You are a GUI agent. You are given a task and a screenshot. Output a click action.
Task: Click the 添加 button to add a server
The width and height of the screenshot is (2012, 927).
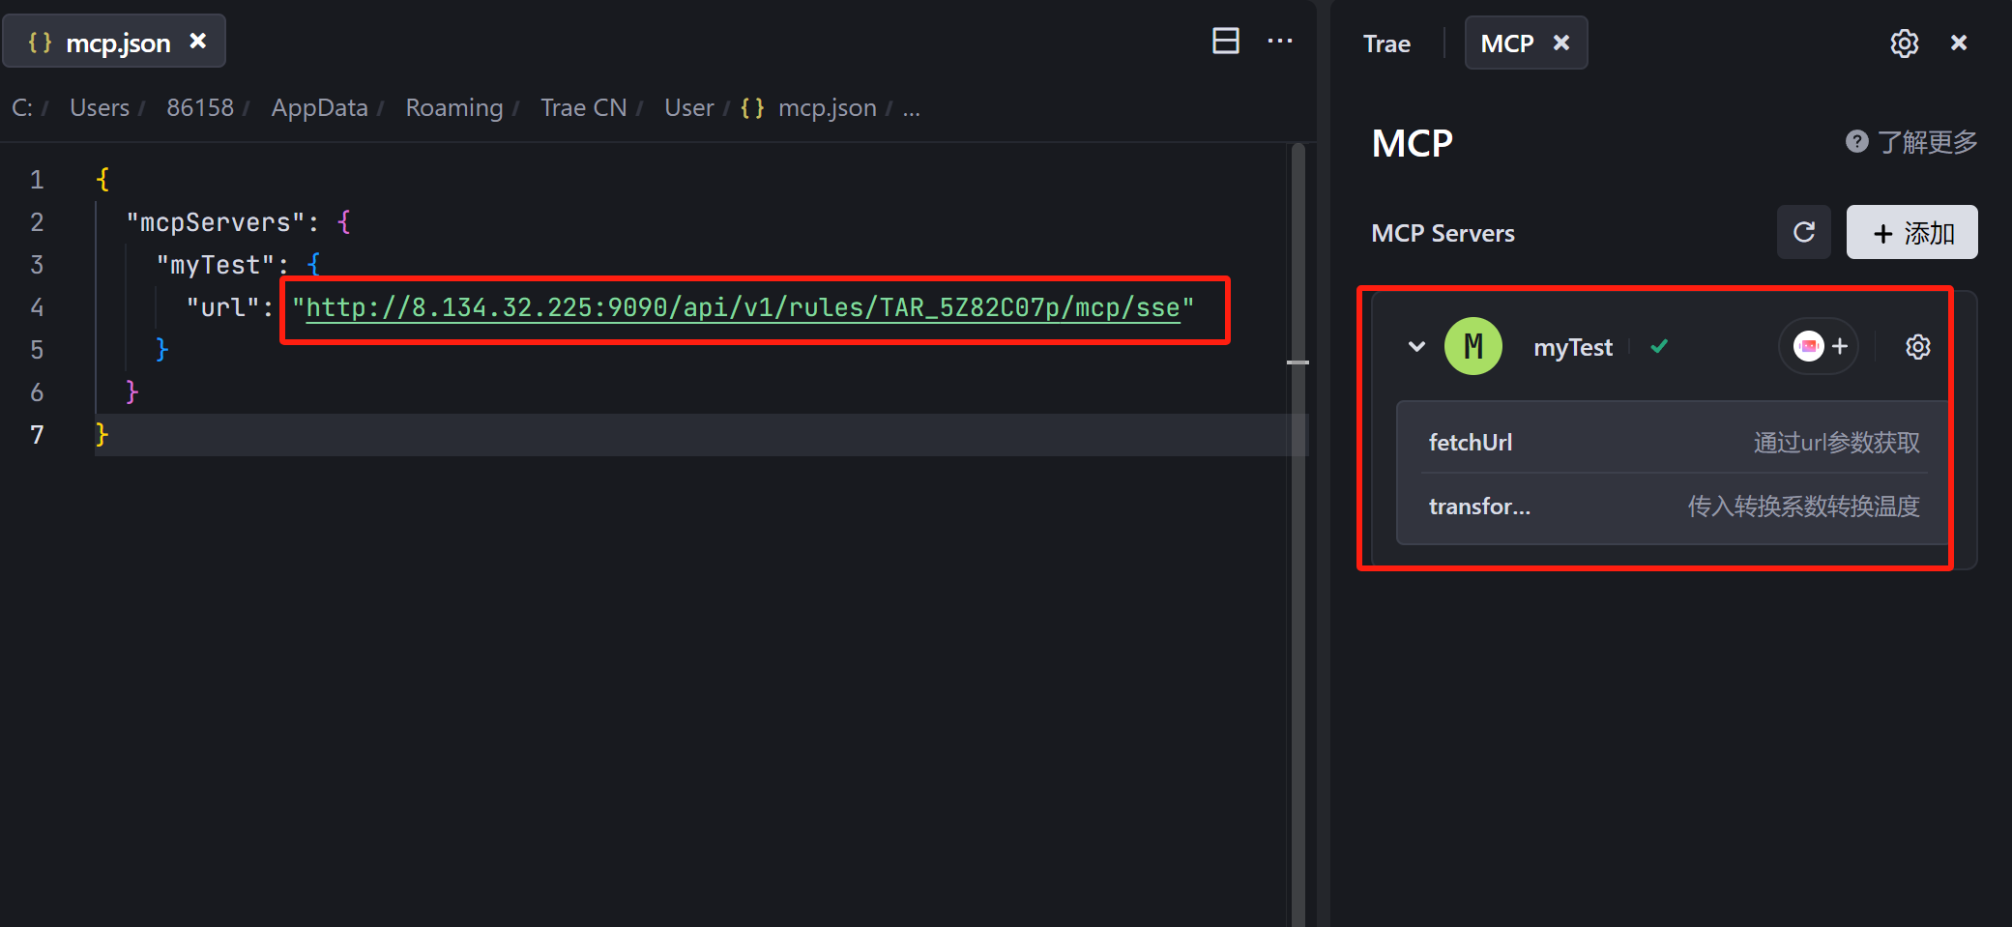[1911, 232]
